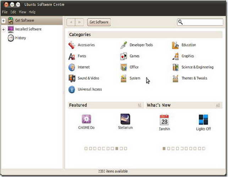Open the Internet globe icon
This screenshot has width=228, height=177.
72,67
